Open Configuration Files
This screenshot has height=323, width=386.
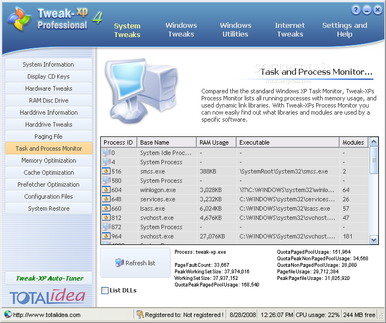pyautogui.click(x=49, y=196)
